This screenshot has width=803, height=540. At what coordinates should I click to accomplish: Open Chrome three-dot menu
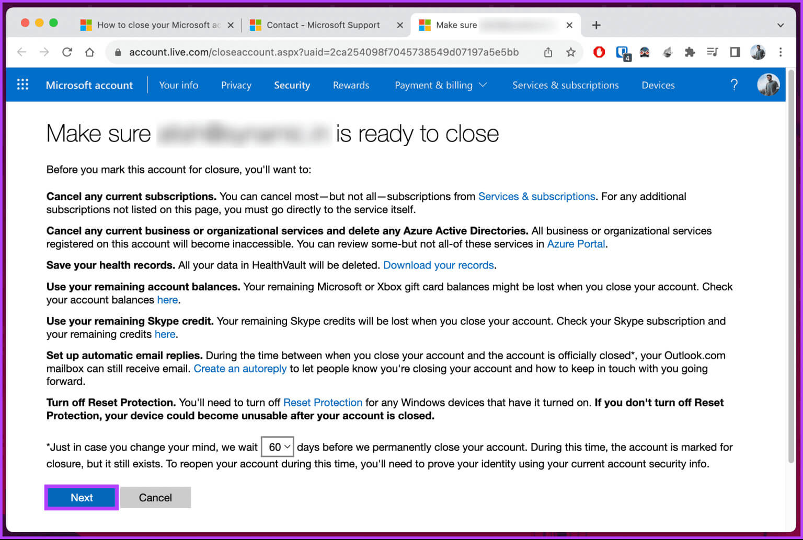(781, 52)
